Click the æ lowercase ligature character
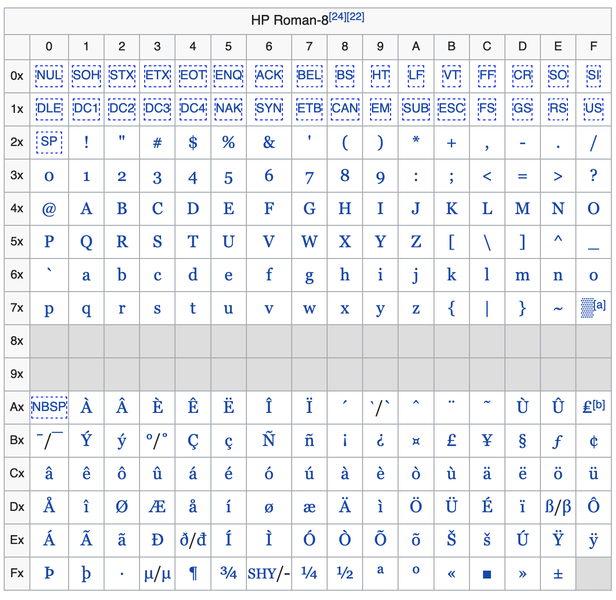 [x=309, y=508]
